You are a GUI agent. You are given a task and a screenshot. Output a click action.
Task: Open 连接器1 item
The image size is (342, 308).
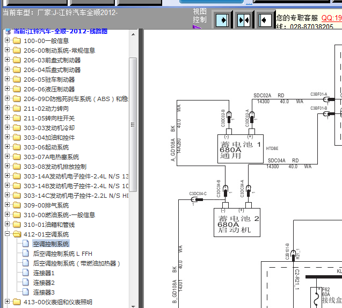43,273
